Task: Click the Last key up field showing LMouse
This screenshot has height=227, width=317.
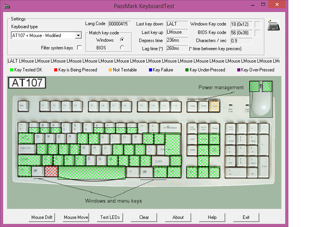Action: pos(177,32)
